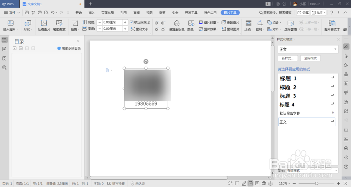Switch to 开始 (Home) tab
The width and height of the screenshot is (351, 187).
pos(79,13)
